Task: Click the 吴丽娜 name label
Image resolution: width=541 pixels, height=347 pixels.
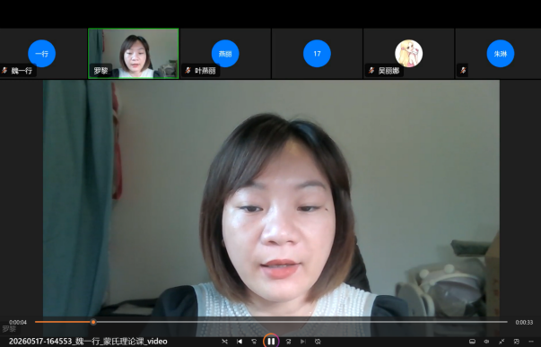Action: [388, 71]
